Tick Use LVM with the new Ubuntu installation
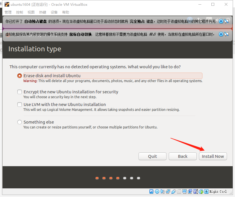 [x=20, y=105]
